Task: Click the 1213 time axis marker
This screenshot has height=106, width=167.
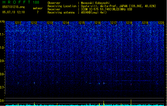Action: [50, 23]
